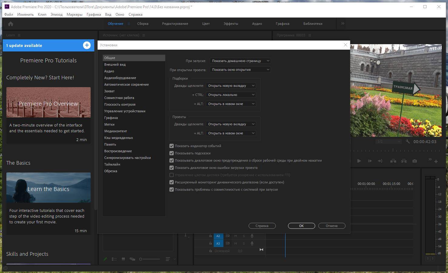448x273 pixels.
Task: Click the Extract button in program monitor
Action: [404, 161]
